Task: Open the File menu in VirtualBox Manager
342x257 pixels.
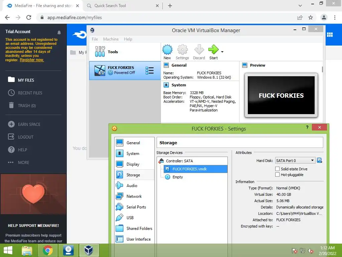Action: pos(95,39)
